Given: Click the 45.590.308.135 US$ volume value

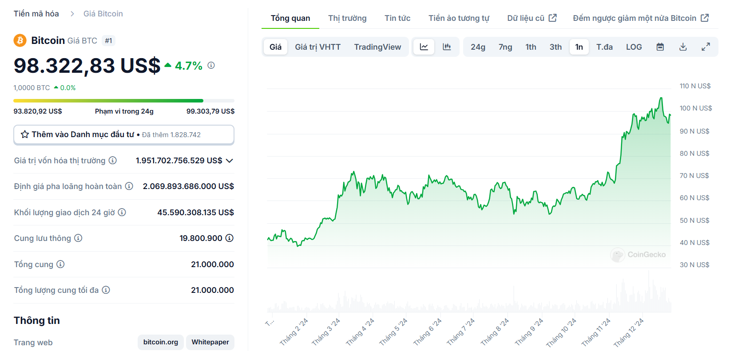Looking at the screenshot, I should tap(195, 213).
